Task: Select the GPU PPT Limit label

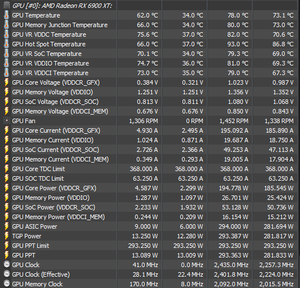Action: [x=30, y=246]
